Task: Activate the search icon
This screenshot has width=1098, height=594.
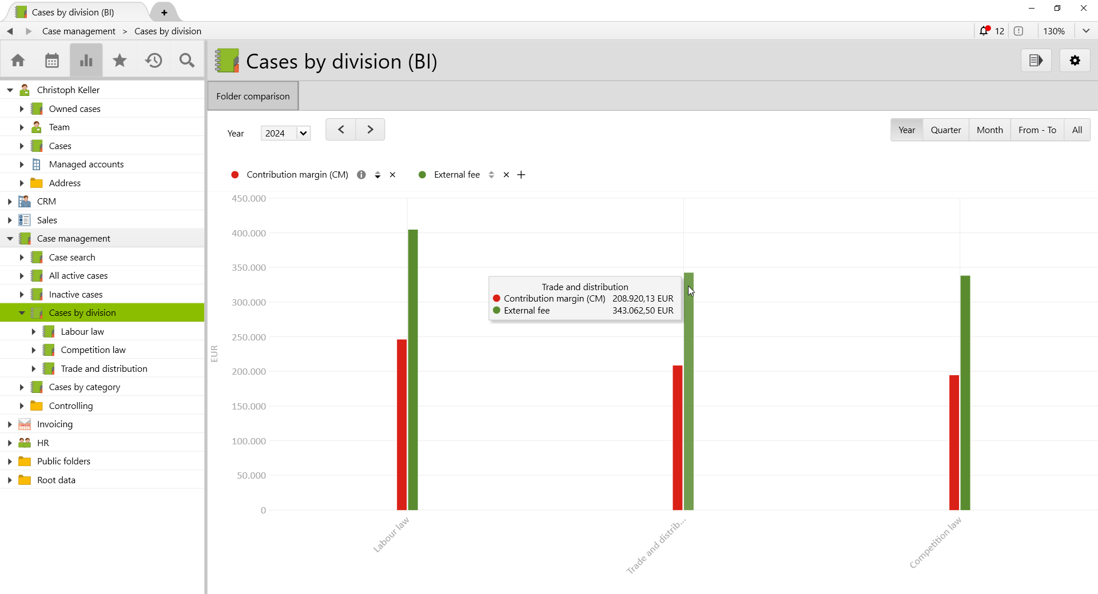Action: pos(186,59)
